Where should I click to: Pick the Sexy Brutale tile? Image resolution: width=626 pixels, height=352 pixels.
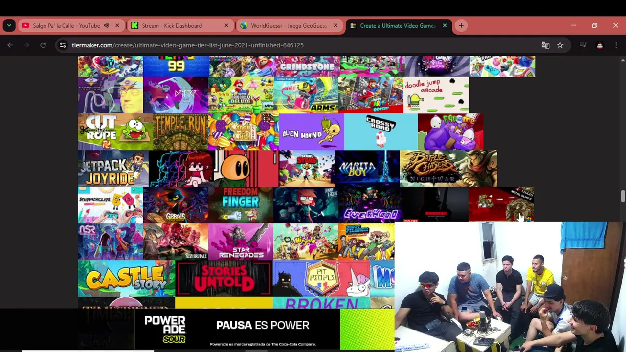tap(176, 242)
